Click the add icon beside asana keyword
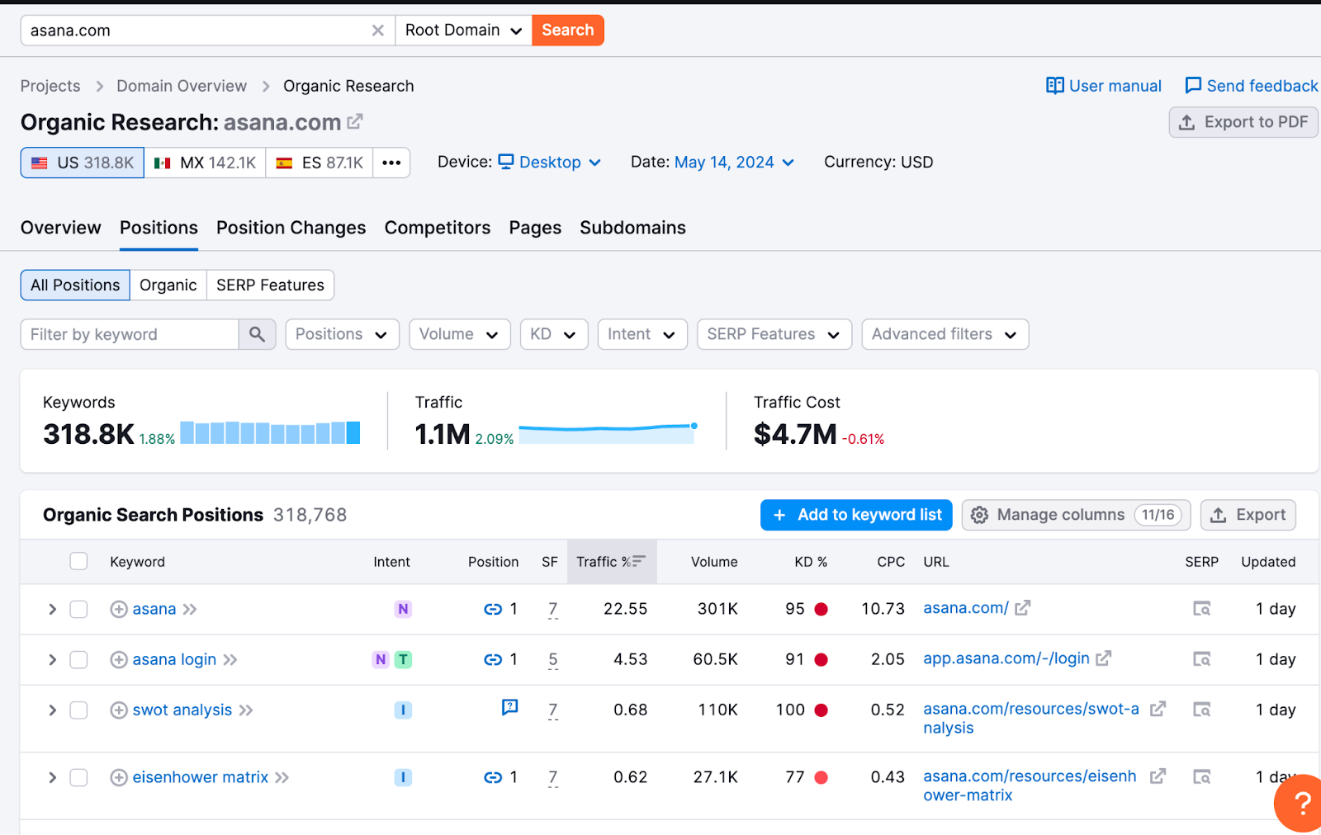 (x=119, y=609)
